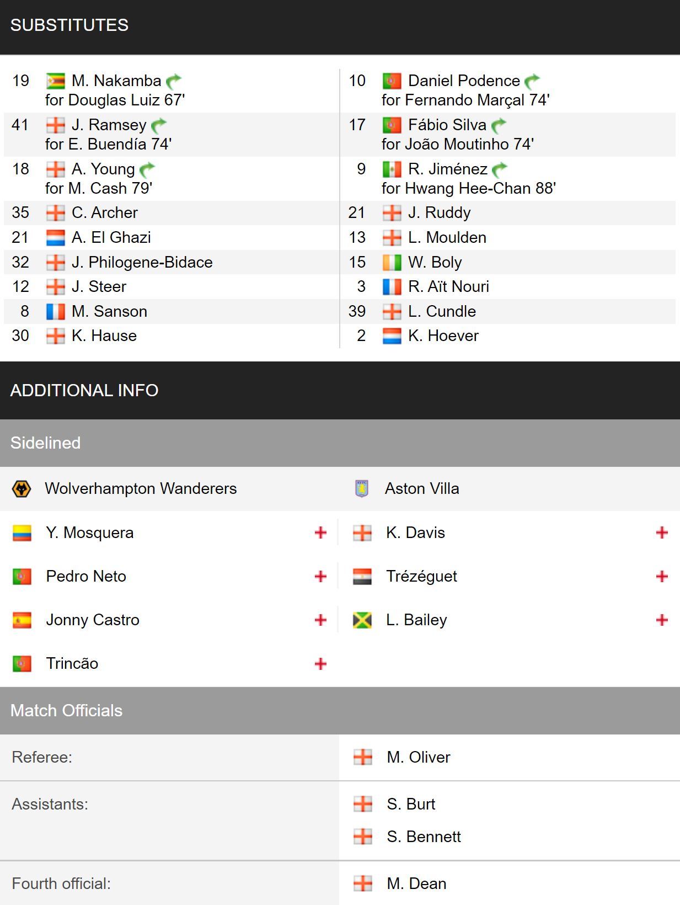Click the red injury cross for Trincão

(320, 663)
